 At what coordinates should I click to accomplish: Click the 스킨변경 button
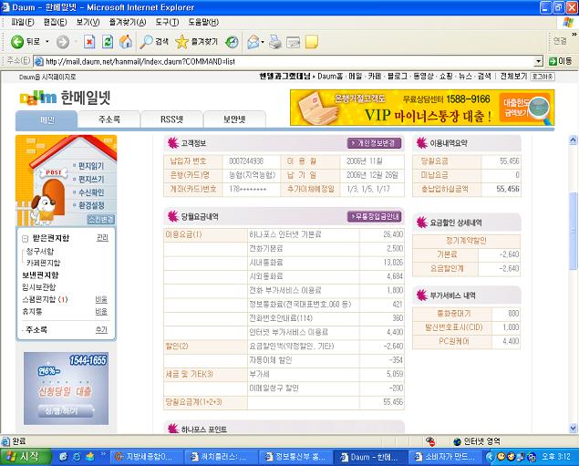coord(101,220)
